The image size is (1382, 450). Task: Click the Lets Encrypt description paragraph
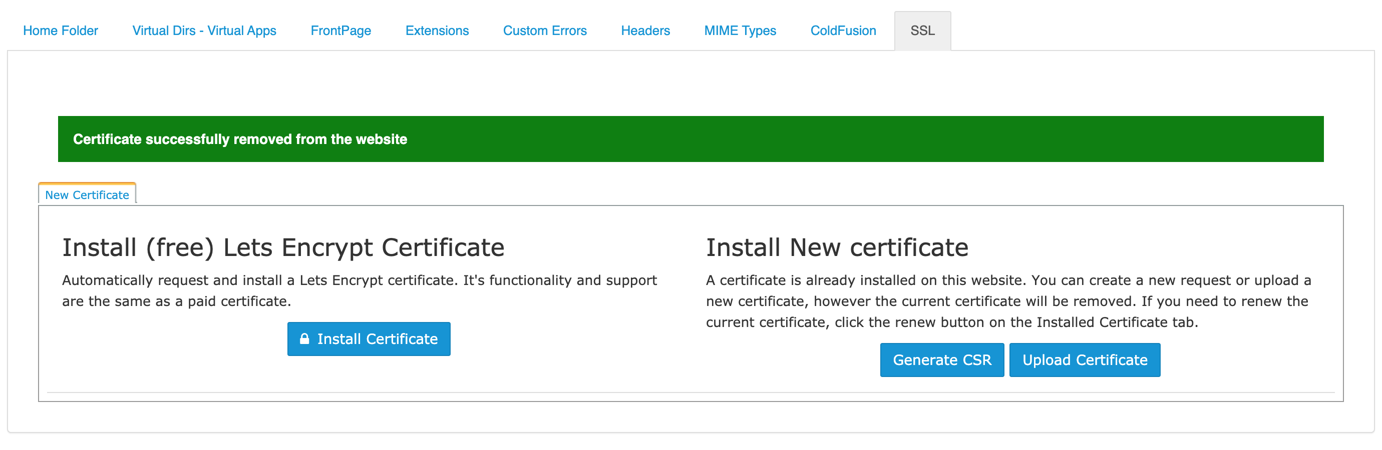[360, 291]
